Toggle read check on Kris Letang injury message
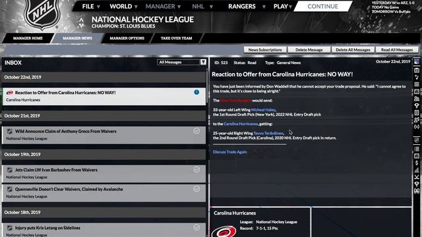Image resolution: width=422 pixels, height=237 pixels. (196, 228)
